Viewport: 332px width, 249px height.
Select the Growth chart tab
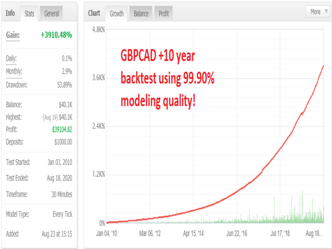(116, 13)
